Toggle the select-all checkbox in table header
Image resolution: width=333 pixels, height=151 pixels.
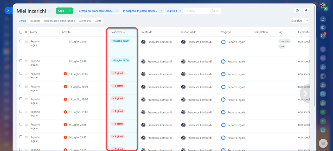(21, 32)
